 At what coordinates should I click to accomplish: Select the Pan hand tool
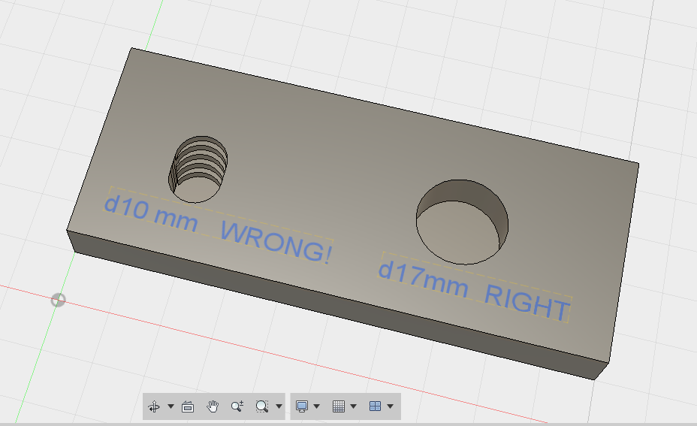tap(213, 406)
